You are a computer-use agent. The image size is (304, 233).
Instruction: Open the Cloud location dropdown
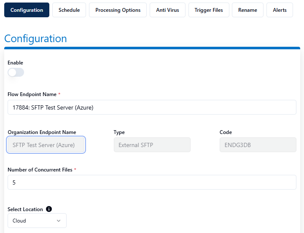click(x=37, y=220)
